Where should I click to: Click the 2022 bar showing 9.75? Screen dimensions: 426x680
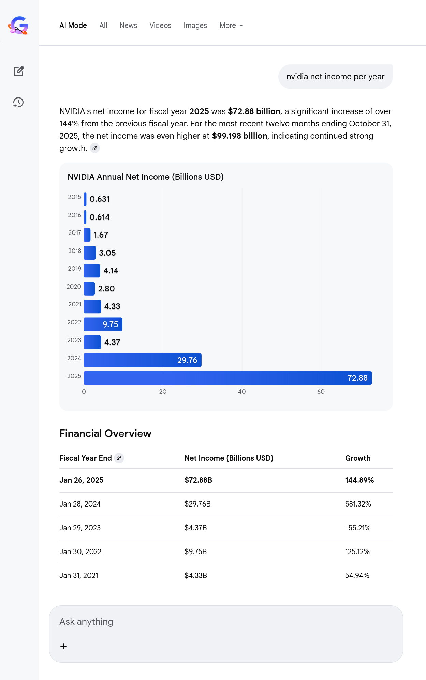[x=103, y=324]
